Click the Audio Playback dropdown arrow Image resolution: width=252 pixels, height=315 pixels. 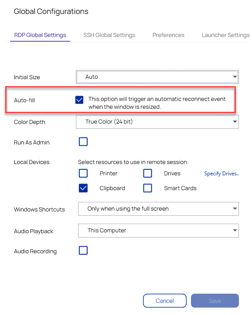point(235,231)
